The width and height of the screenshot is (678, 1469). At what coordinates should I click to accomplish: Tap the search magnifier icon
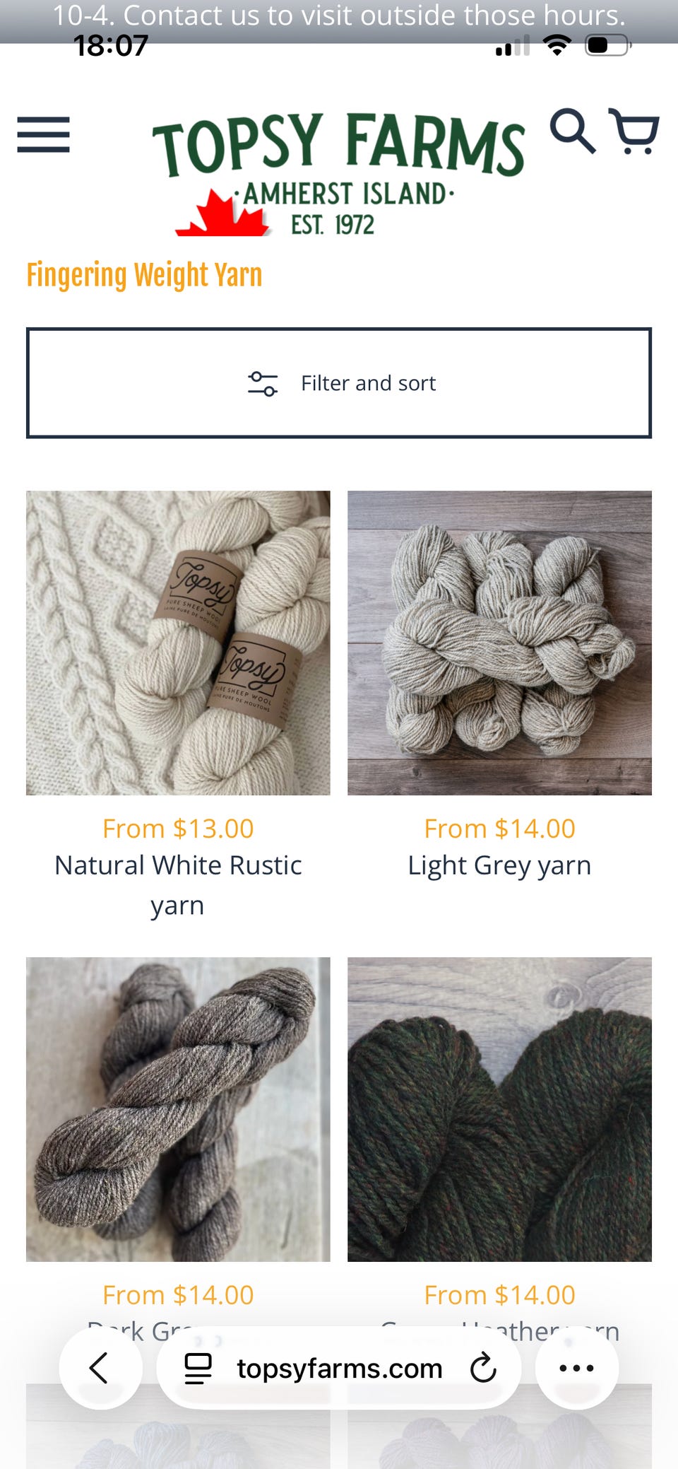pyautogui.click(x=573, y=131)
